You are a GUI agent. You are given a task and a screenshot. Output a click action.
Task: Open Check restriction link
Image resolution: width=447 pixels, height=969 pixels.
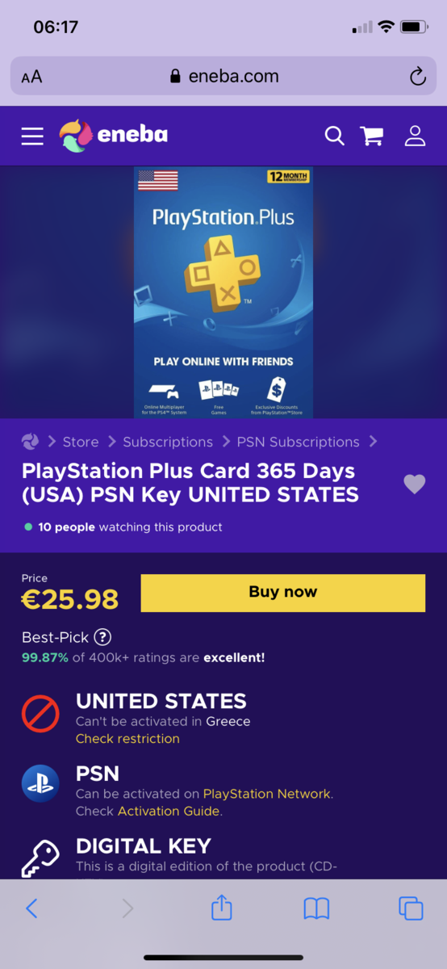point(127,739)
